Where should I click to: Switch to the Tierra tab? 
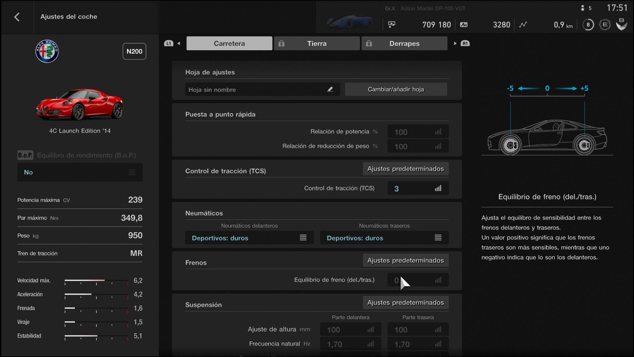(x=317, y=43)
